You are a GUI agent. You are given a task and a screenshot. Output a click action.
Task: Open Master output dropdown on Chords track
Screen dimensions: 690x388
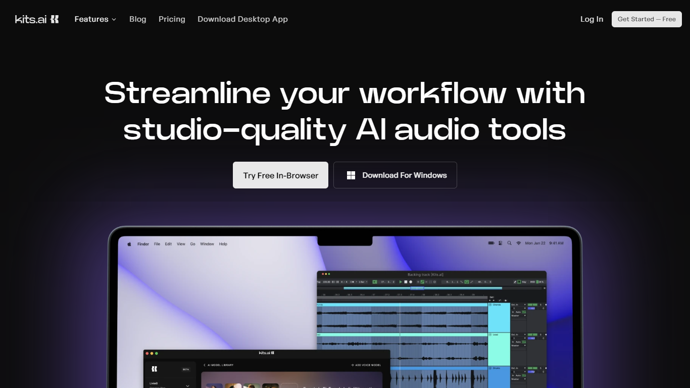coord(518,316)
